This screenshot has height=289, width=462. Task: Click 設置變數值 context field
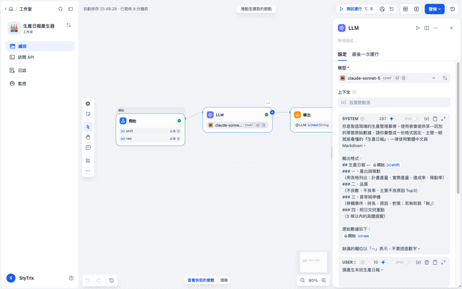click(394, 102)
